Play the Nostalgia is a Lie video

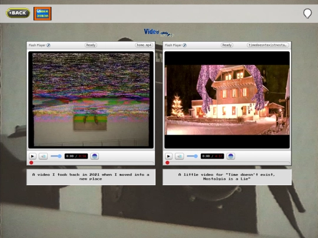[x=168, y=156]
